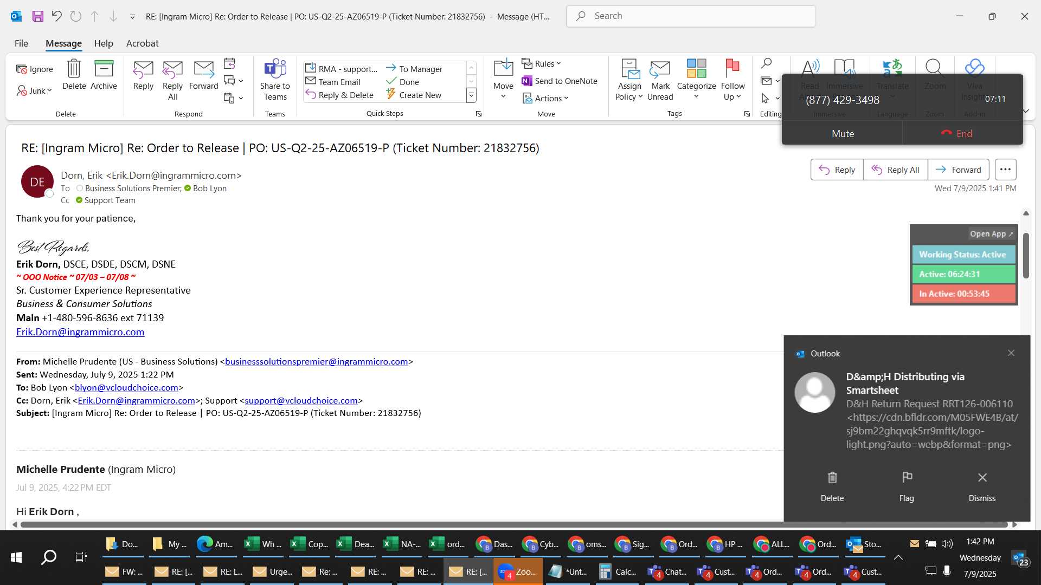1041x585 pixels.
Task: Select the Message ribbon tab
Action: coord(63,43)
